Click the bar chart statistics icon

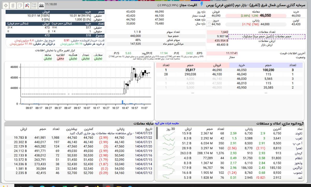(41, 5)
